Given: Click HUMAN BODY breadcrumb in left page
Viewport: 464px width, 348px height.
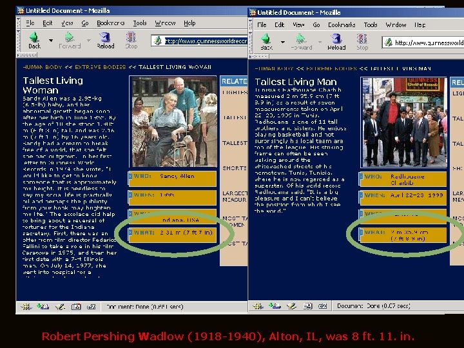Looking at the screenshot, I should tap(43, 67).
